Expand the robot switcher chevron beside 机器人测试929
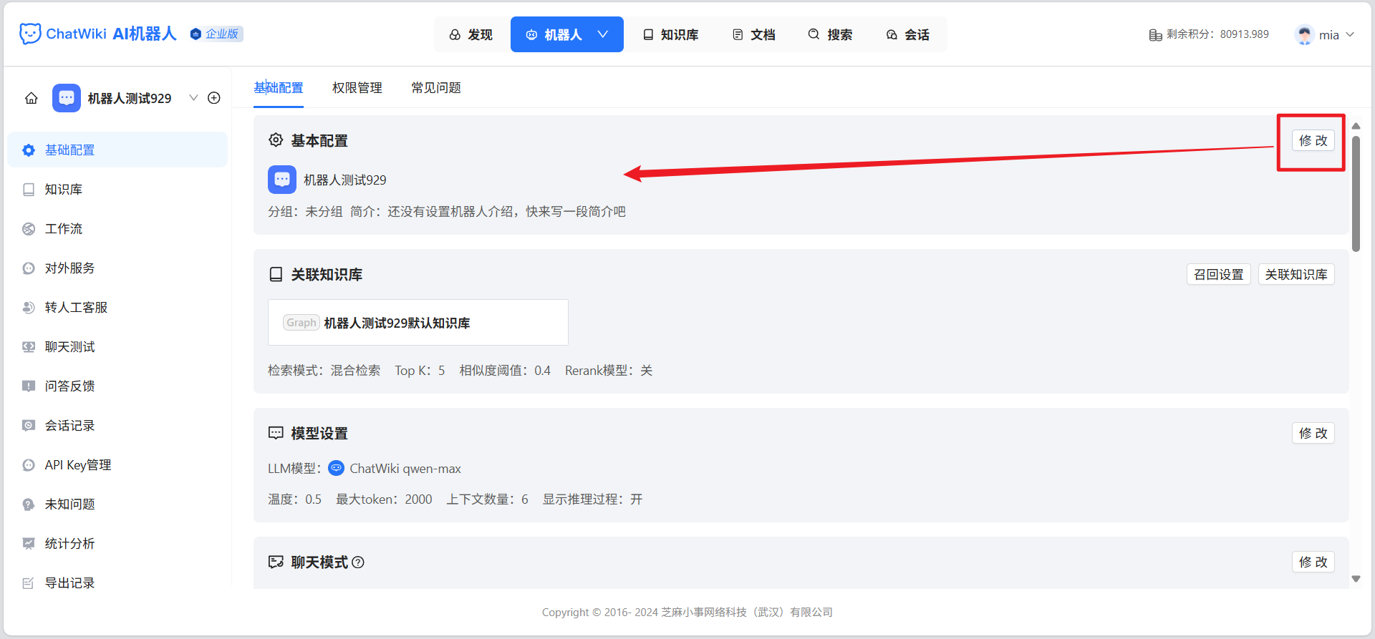 (193, 98)
